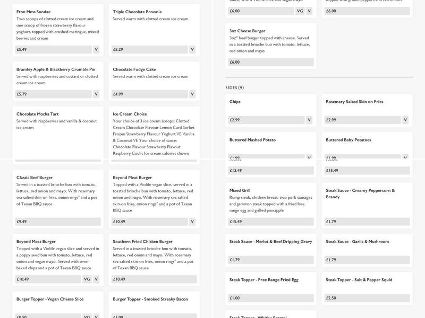Image resolution: width=425 pixels, height=318 pixels.
Task: Click the £9.49 price bar for Classic Beef Burger
Action: (x=57, y=222)
